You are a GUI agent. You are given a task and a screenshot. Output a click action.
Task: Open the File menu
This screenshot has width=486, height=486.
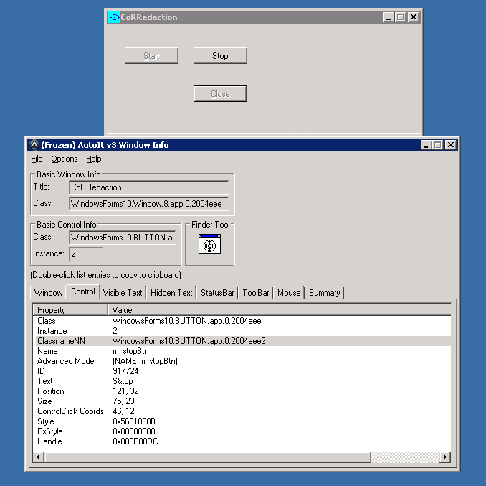[37, 159]
